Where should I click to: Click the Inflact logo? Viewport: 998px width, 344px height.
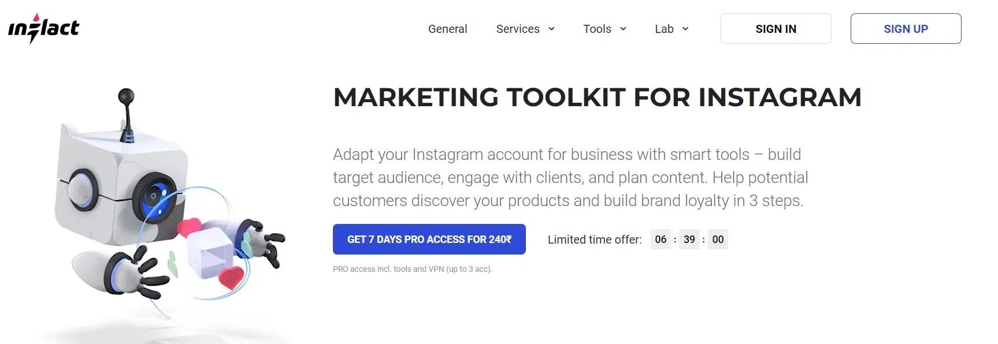click(x=43, y=28)
